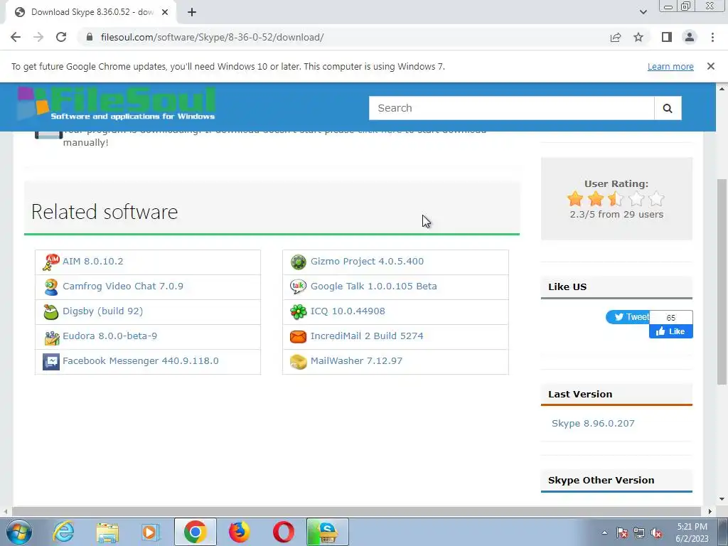The width and height of the screenshot is (728, 546).
Task: Click the network tray icon
Action: [639, 532]
